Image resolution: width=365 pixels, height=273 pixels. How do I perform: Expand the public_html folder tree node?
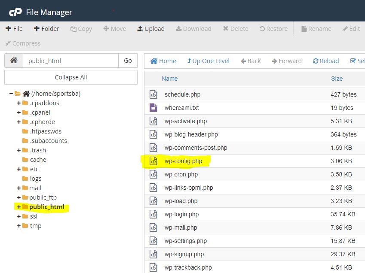pyautogui.click(x=19, y=207)
